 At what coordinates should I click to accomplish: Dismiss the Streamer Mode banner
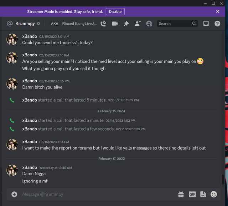pyautogui.click(x=218, y=11)
